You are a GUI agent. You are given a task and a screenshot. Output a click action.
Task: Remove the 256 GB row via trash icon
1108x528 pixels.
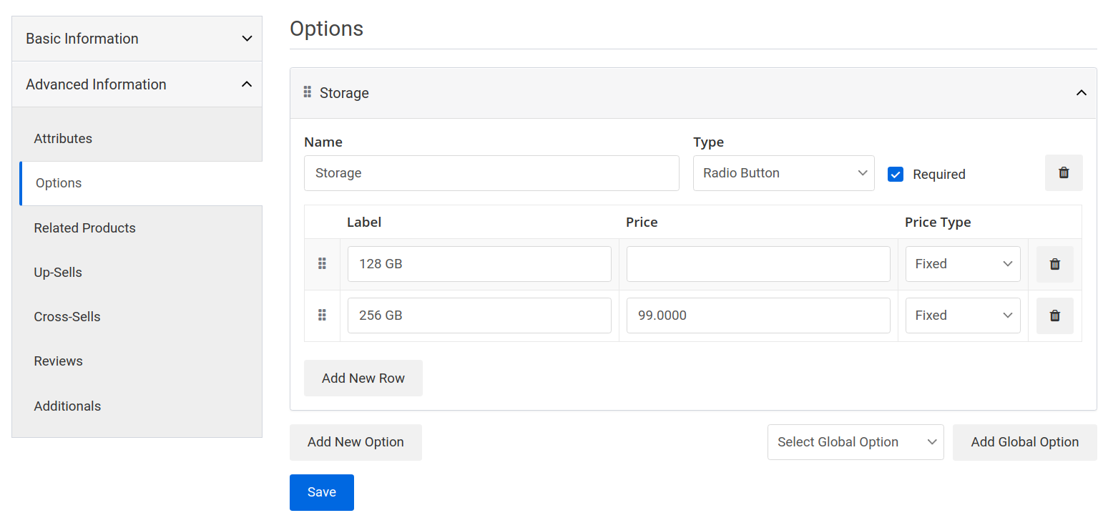click(1054, 315)
